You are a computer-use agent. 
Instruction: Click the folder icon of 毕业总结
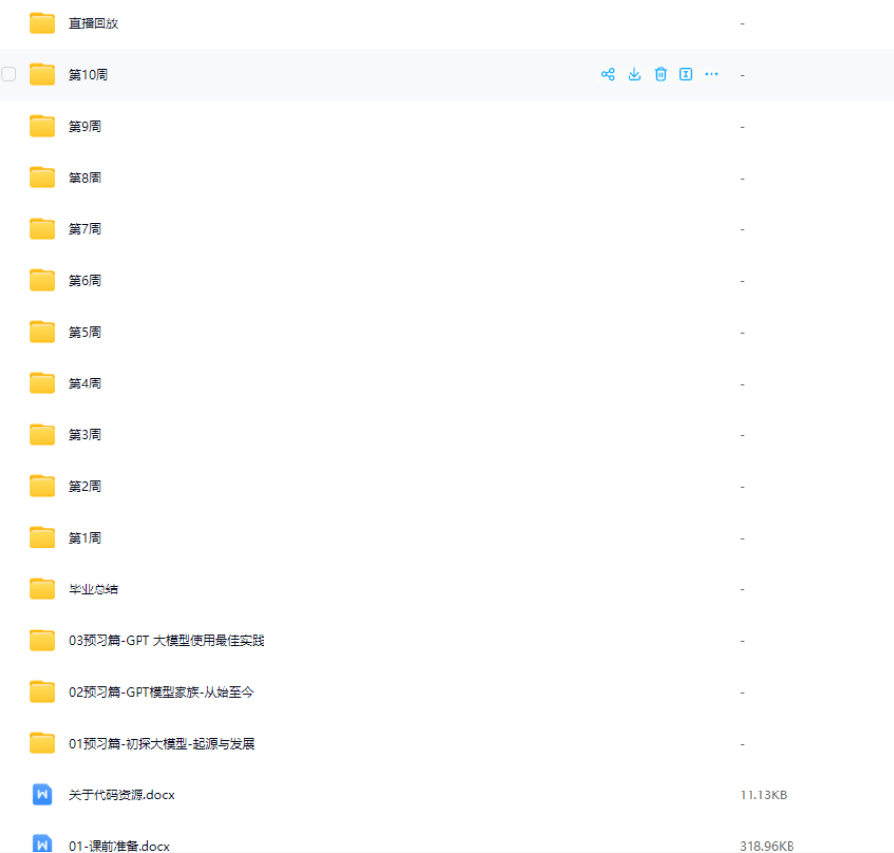pyautogui.click(x=41, y=589)
